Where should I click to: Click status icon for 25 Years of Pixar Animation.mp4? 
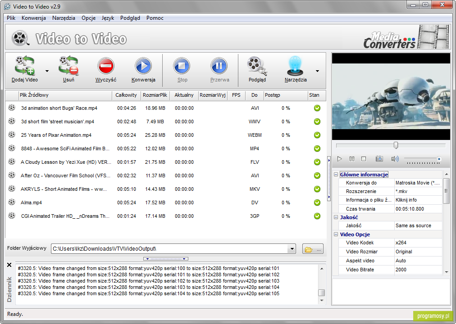(x=317, y=135)
